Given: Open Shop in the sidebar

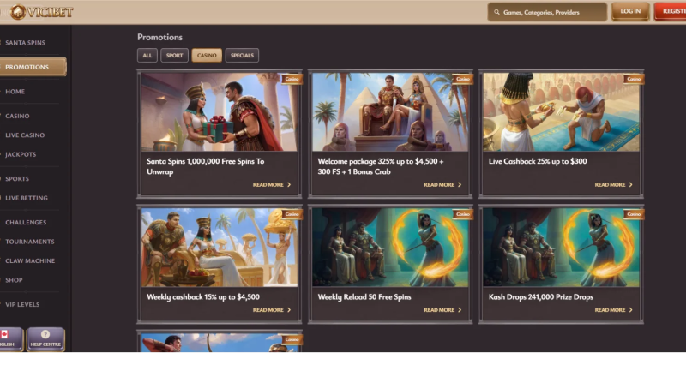Looking at the screenshot, I should point(14,280).
